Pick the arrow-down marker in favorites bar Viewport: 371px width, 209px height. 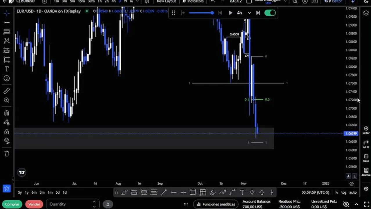[x=252, y=192]
